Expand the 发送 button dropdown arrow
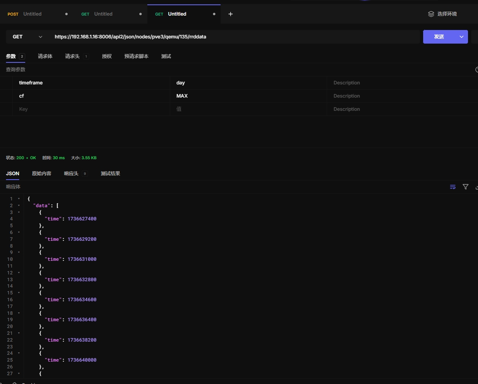 [461, 37]
